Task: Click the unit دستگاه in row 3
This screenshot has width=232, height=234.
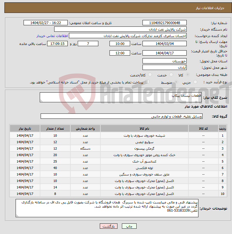Action: point(85,149)
